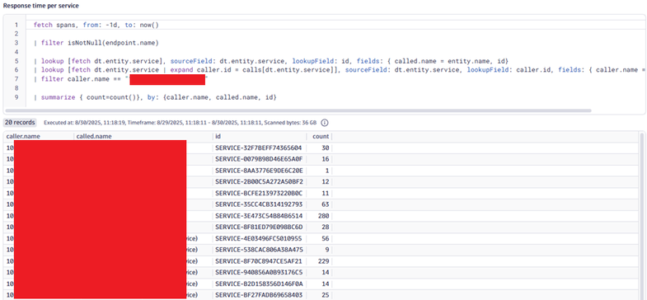Image resolution: width=647 pixels, height=300 pixels.
Task: Select cell SERVICE-8AA3776E9DE6C20E
Action: click(x=259, y=171)
